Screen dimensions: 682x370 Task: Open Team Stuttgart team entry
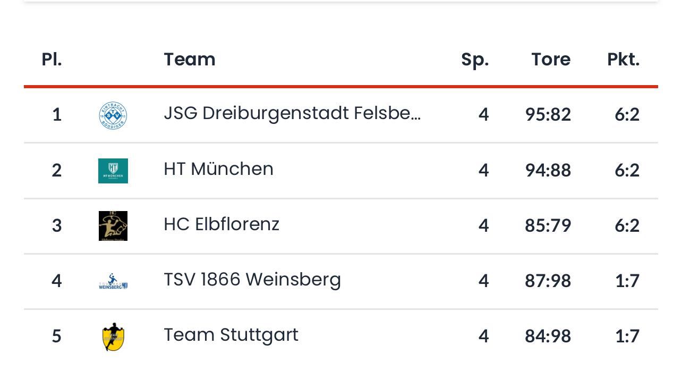231,335
